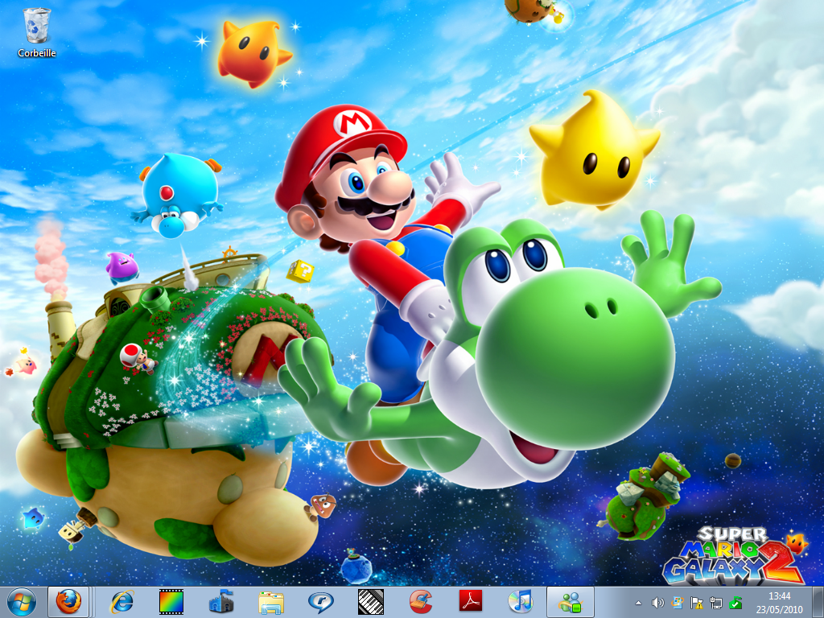
Task: Launch Internet Explorer from the taskbar
Action: point(122,602)
